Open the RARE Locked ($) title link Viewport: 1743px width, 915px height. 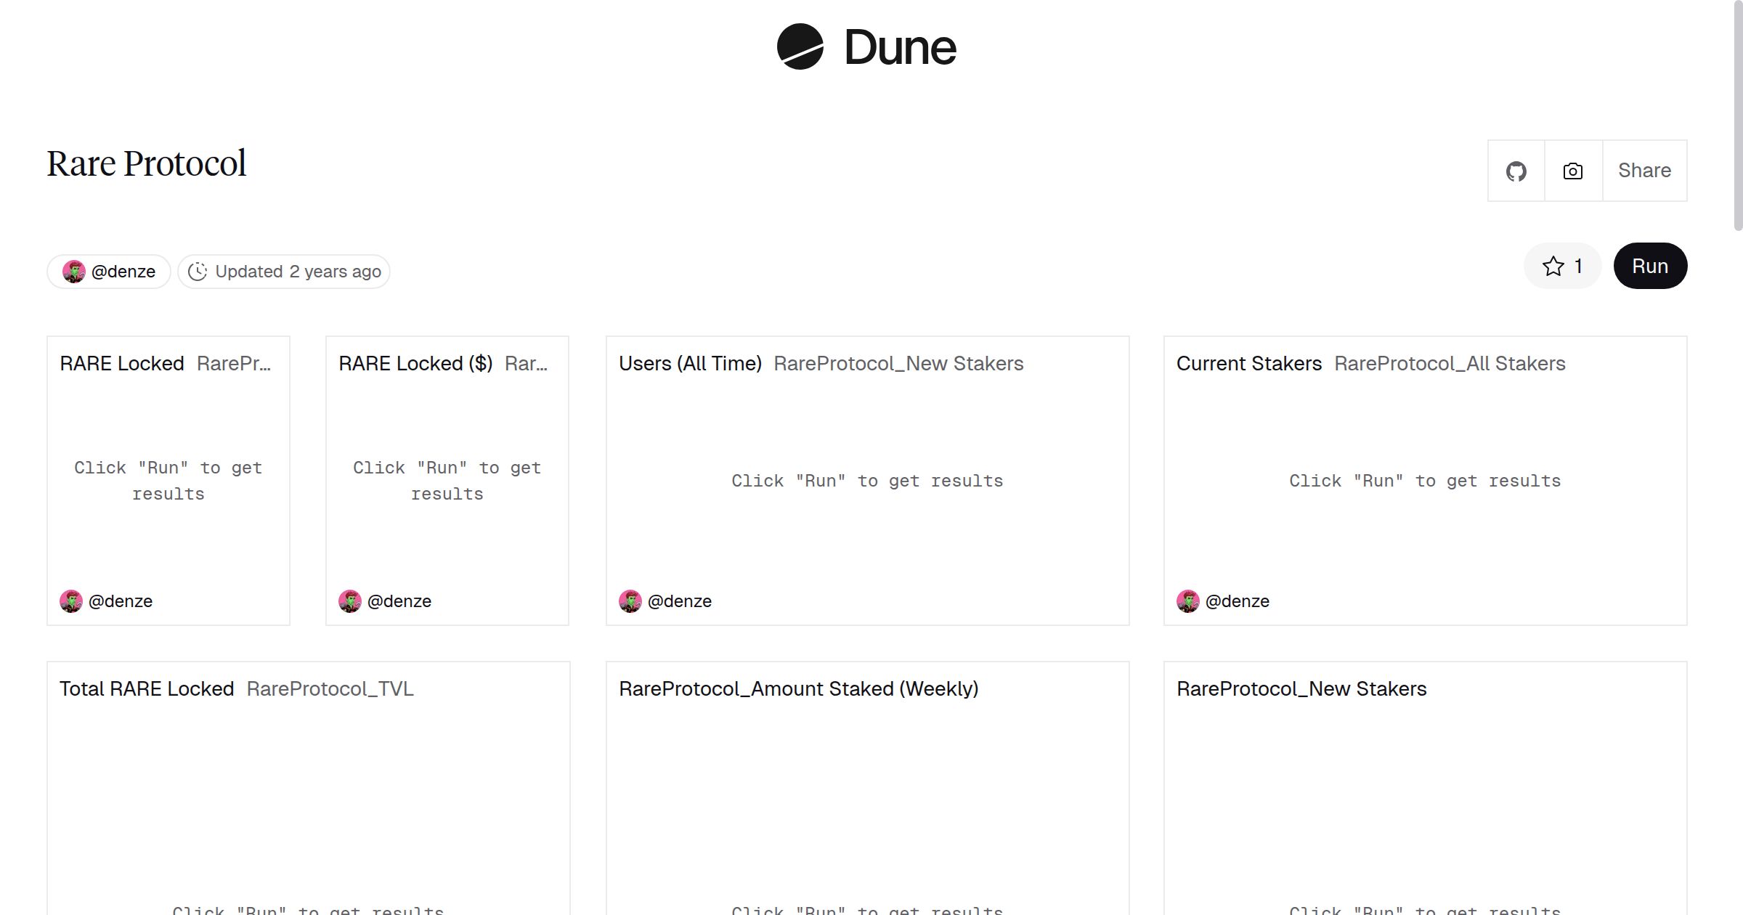(x=415, y=363)
